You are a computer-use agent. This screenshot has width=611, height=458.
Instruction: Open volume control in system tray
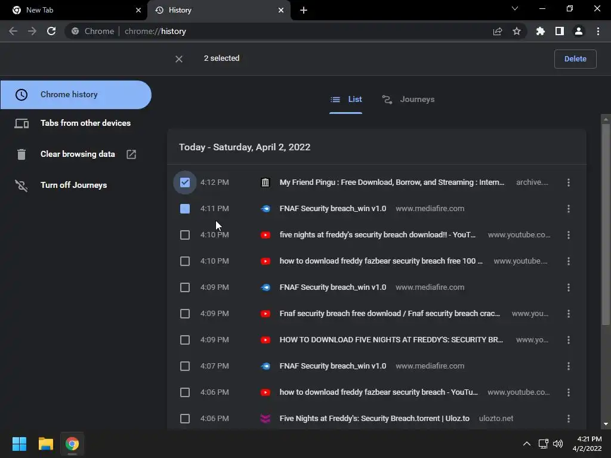point(558,444)
